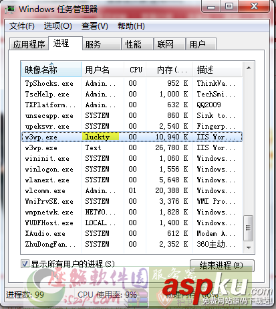Viewport: 276px width, 309px height.
Task: Select w3wp.exe run by Test
Action: pos(132,147)
